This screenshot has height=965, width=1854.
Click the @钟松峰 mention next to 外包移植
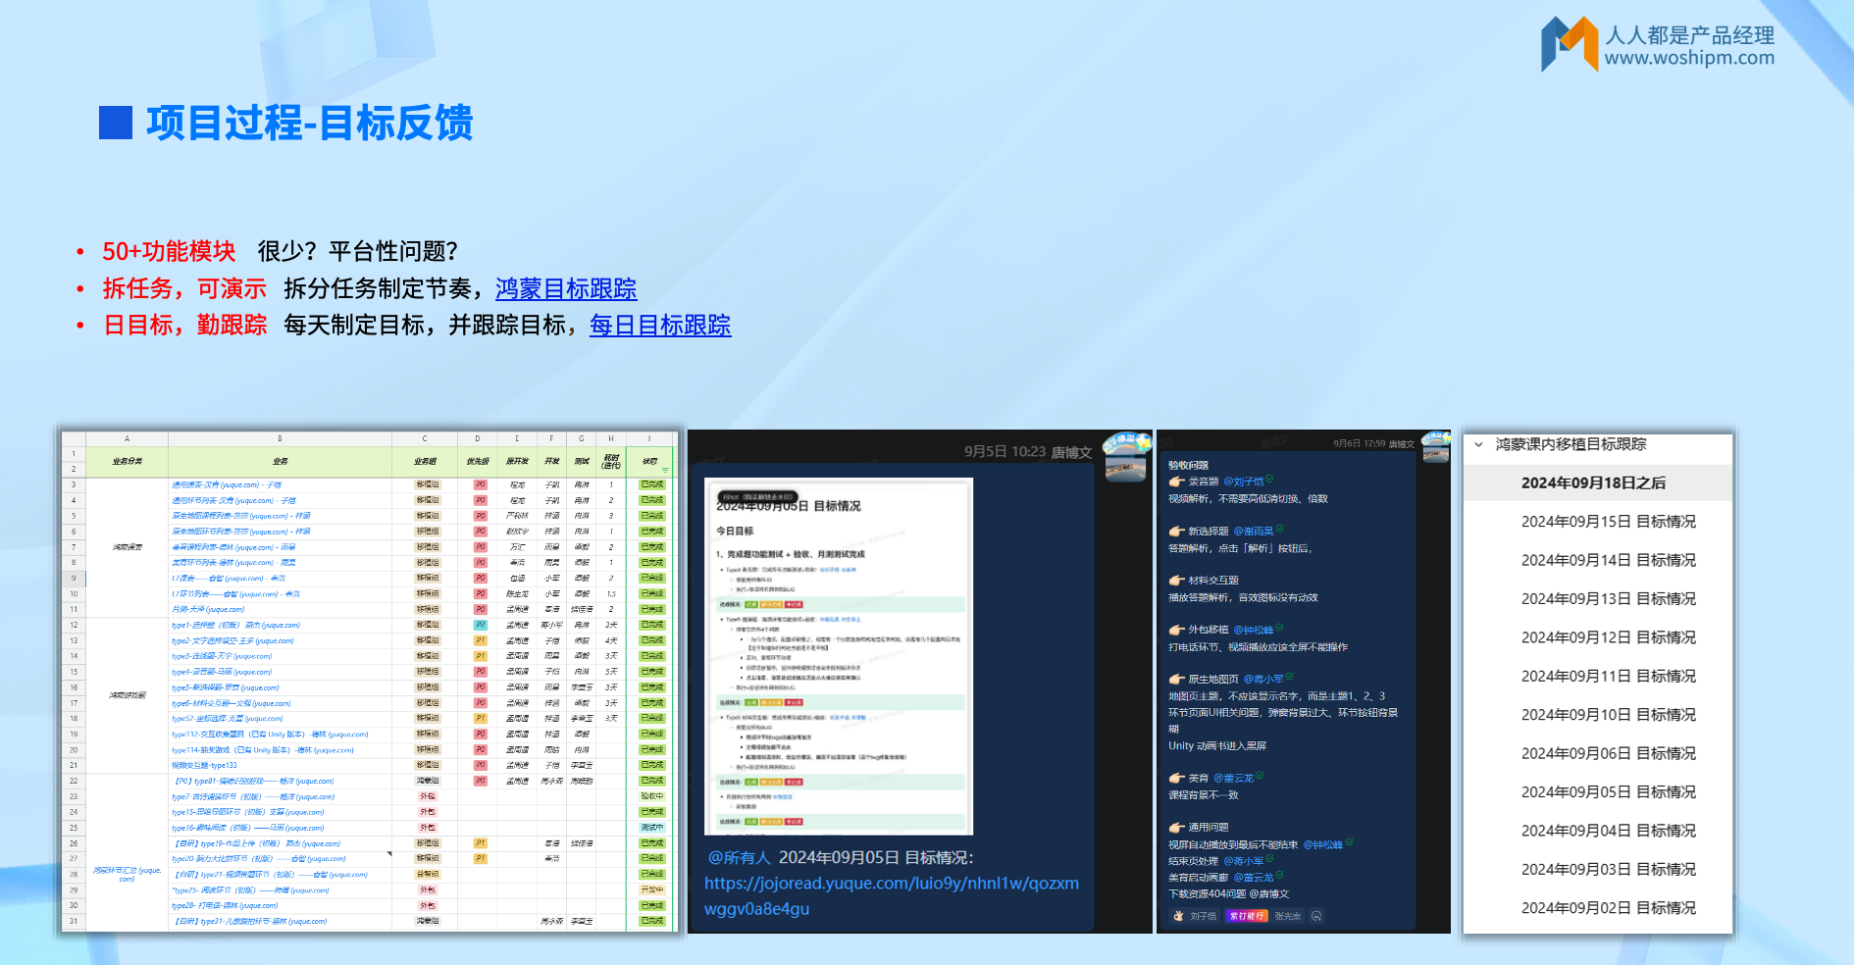1254,630
